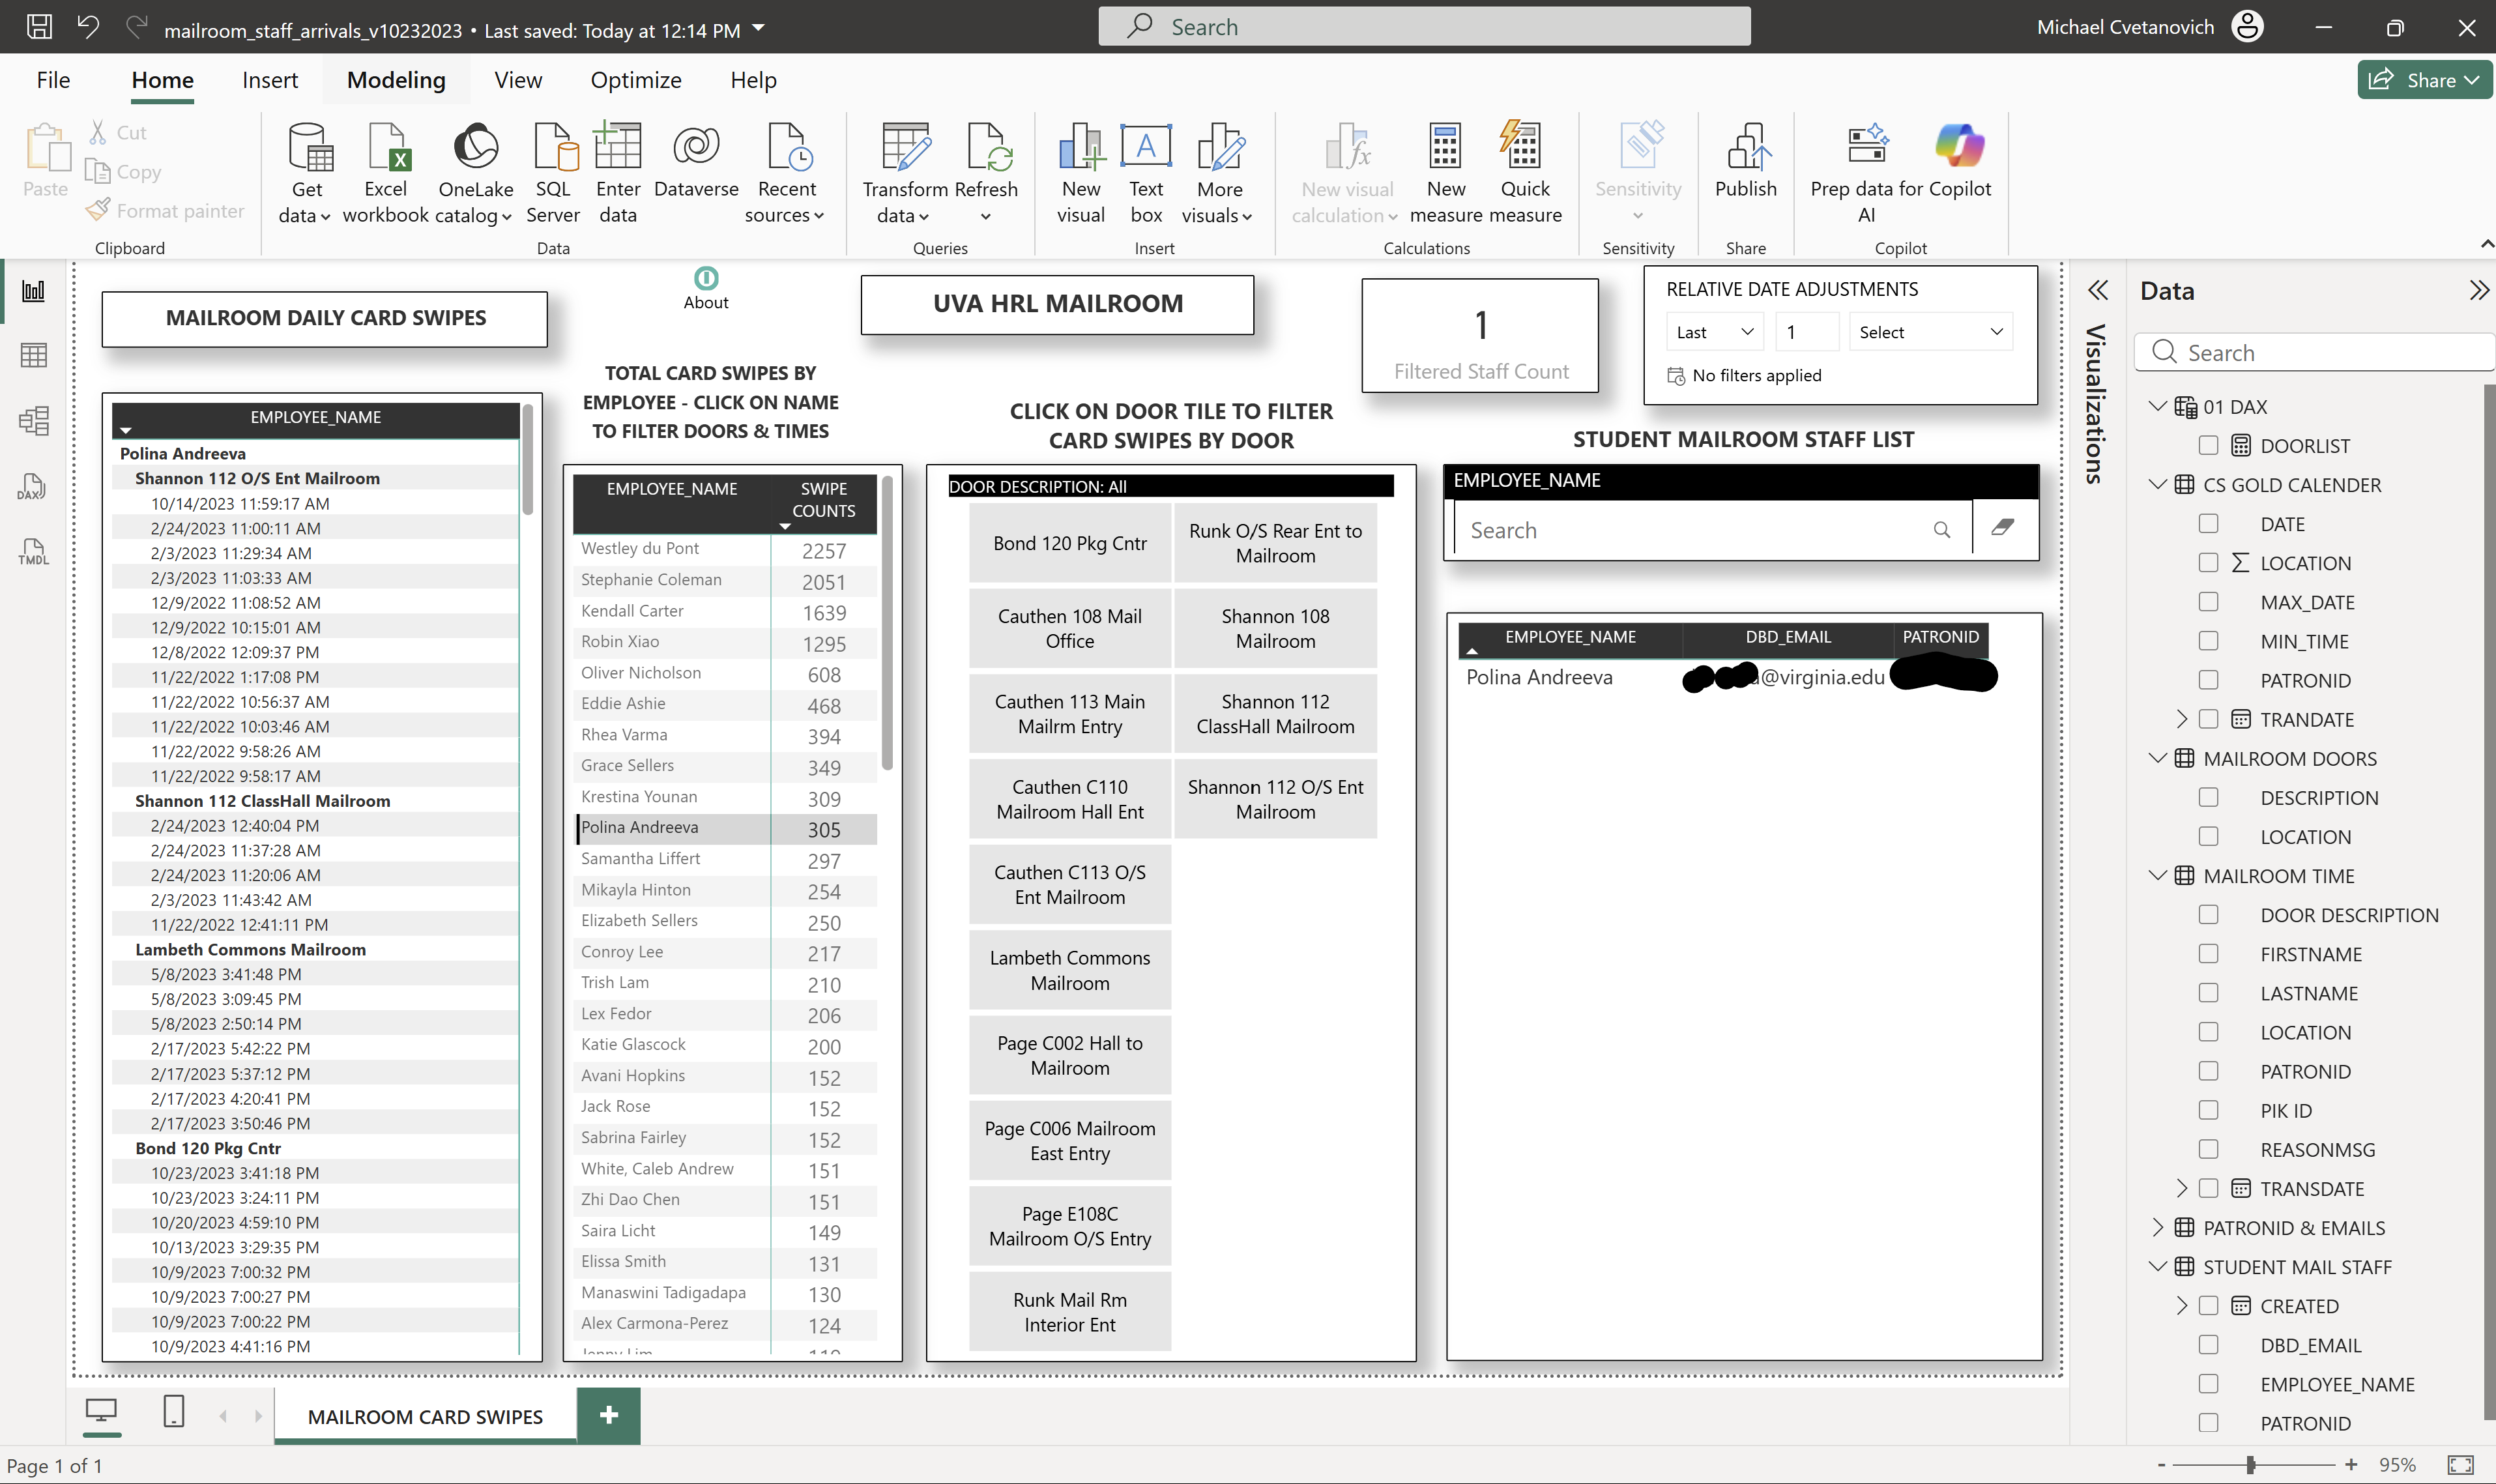Select the MAILROOM CARD SWIPES page tab
Screen dimensions: 2496x1484
pyautogui.click(x=425, y=1416)
